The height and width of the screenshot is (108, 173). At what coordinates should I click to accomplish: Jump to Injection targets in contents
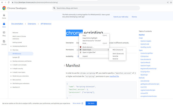coord(146,41)
